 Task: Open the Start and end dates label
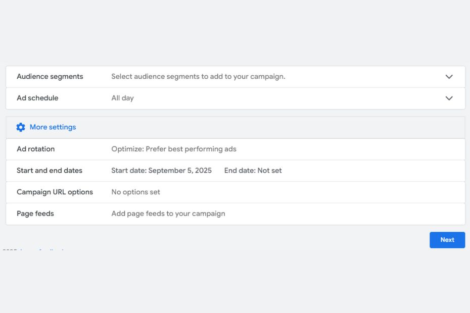click(x=49, y=171)
